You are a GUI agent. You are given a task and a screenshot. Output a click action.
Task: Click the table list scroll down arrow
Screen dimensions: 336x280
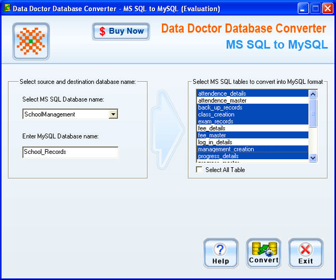[313, 158]
